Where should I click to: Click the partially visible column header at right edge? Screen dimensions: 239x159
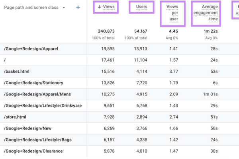click(x=237, y=10)
